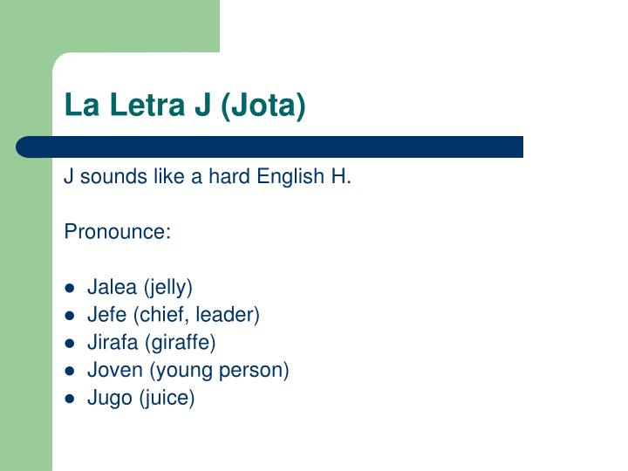Image resolution: width=628 pixels, height=471 pixels.
Task: Click the light green vertical sidebar strip
Action: click(x=26, y=312)
